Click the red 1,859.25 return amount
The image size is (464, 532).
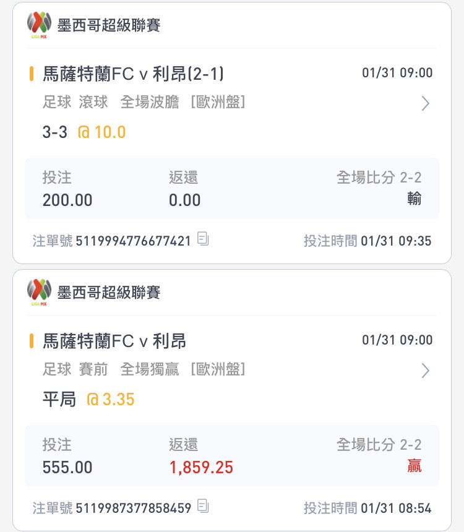(201, 468)
